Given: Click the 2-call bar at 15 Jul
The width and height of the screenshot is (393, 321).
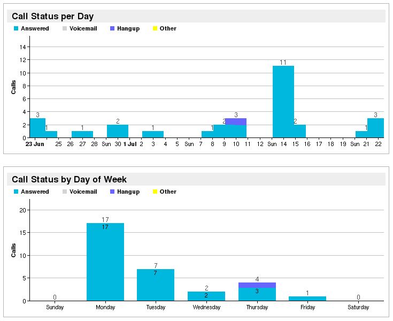Looking at the screenshot, I should [x=300, y=131].
